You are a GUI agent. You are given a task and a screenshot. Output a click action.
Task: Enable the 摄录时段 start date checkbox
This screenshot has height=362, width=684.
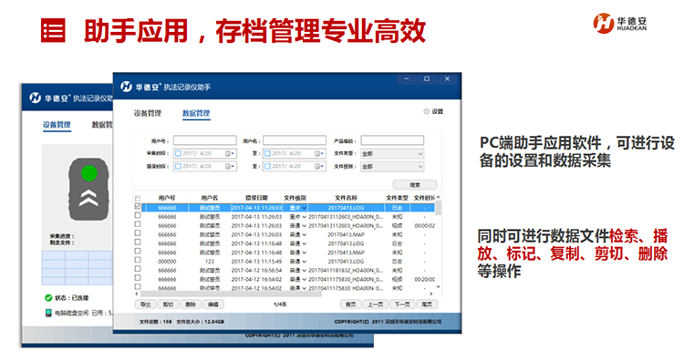click(x=178, y=166)
